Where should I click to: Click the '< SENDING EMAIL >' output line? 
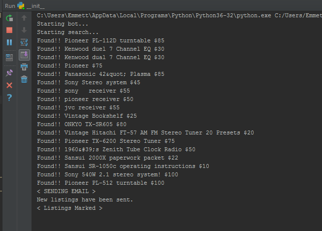click(66, 191)
